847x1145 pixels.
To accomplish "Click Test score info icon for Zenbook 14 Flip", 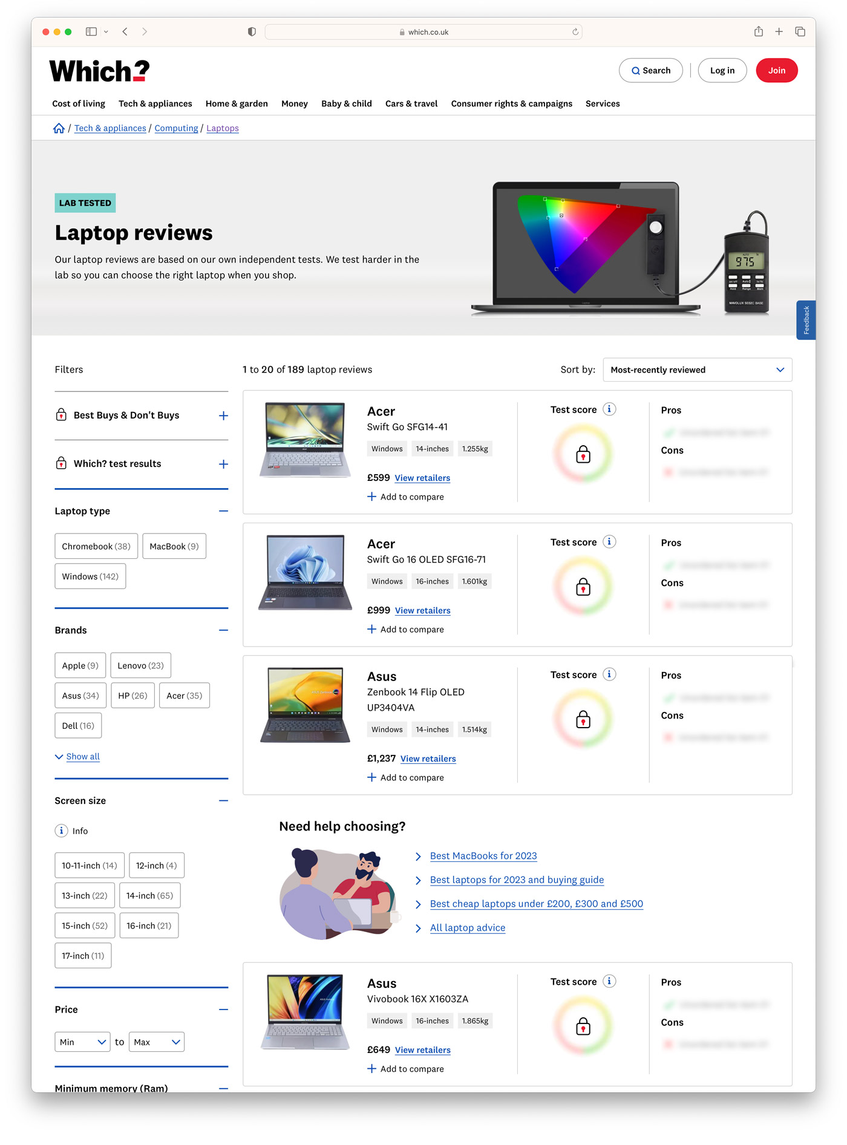I will pos(610,674).
